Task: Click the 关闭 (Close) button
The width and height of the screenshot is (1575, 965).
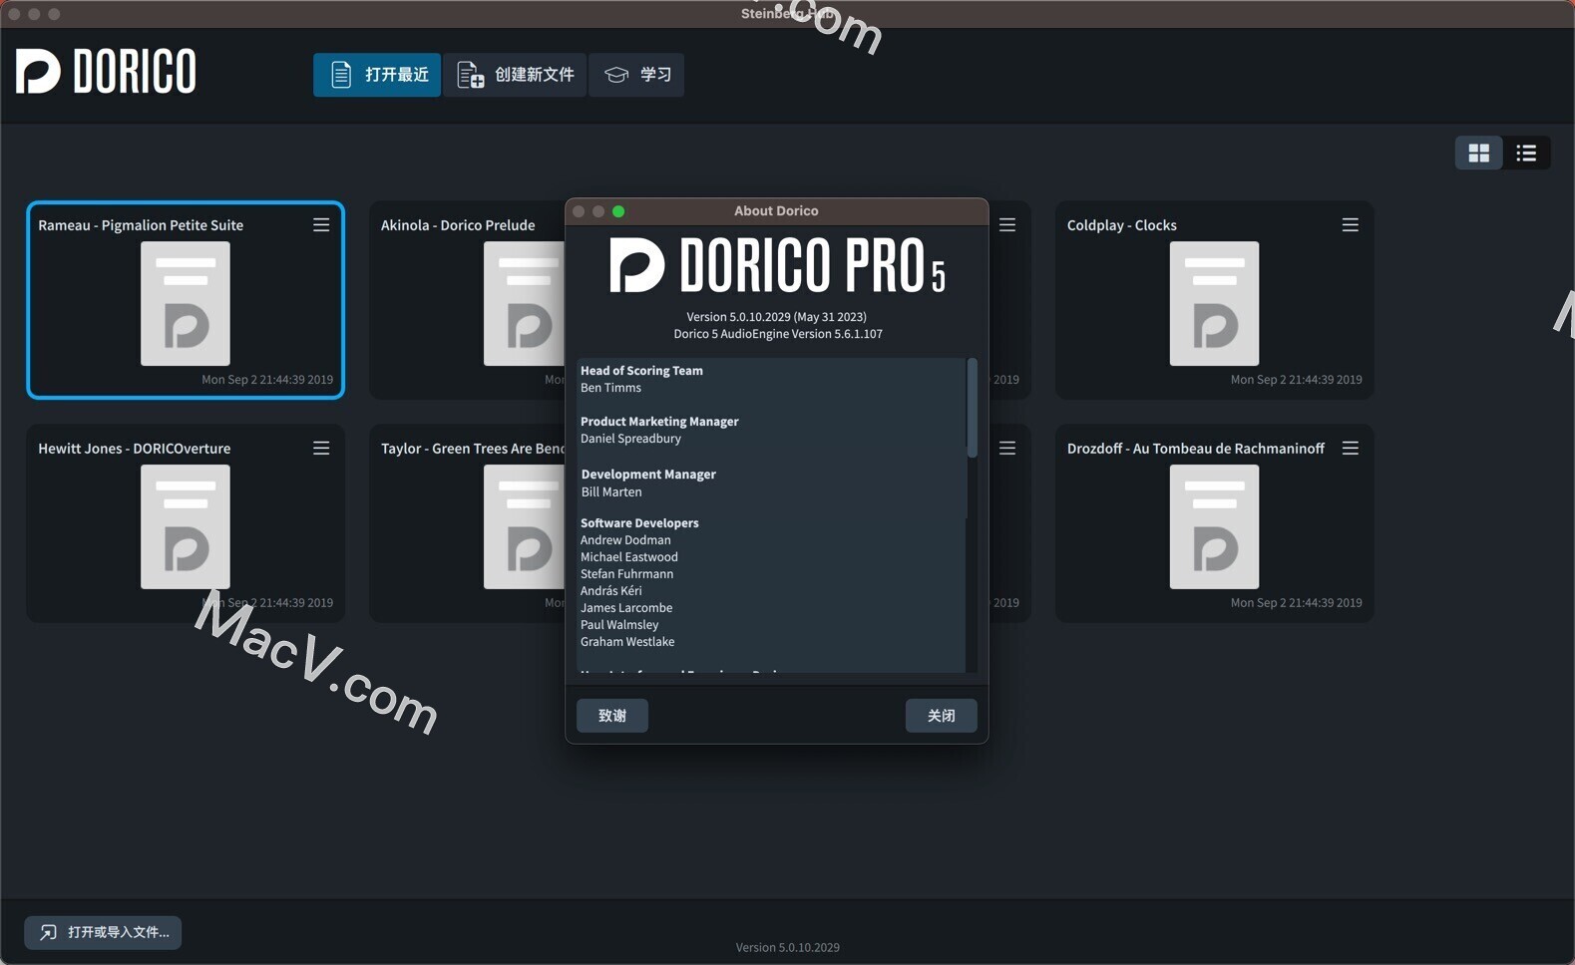Action: [941, 716]
